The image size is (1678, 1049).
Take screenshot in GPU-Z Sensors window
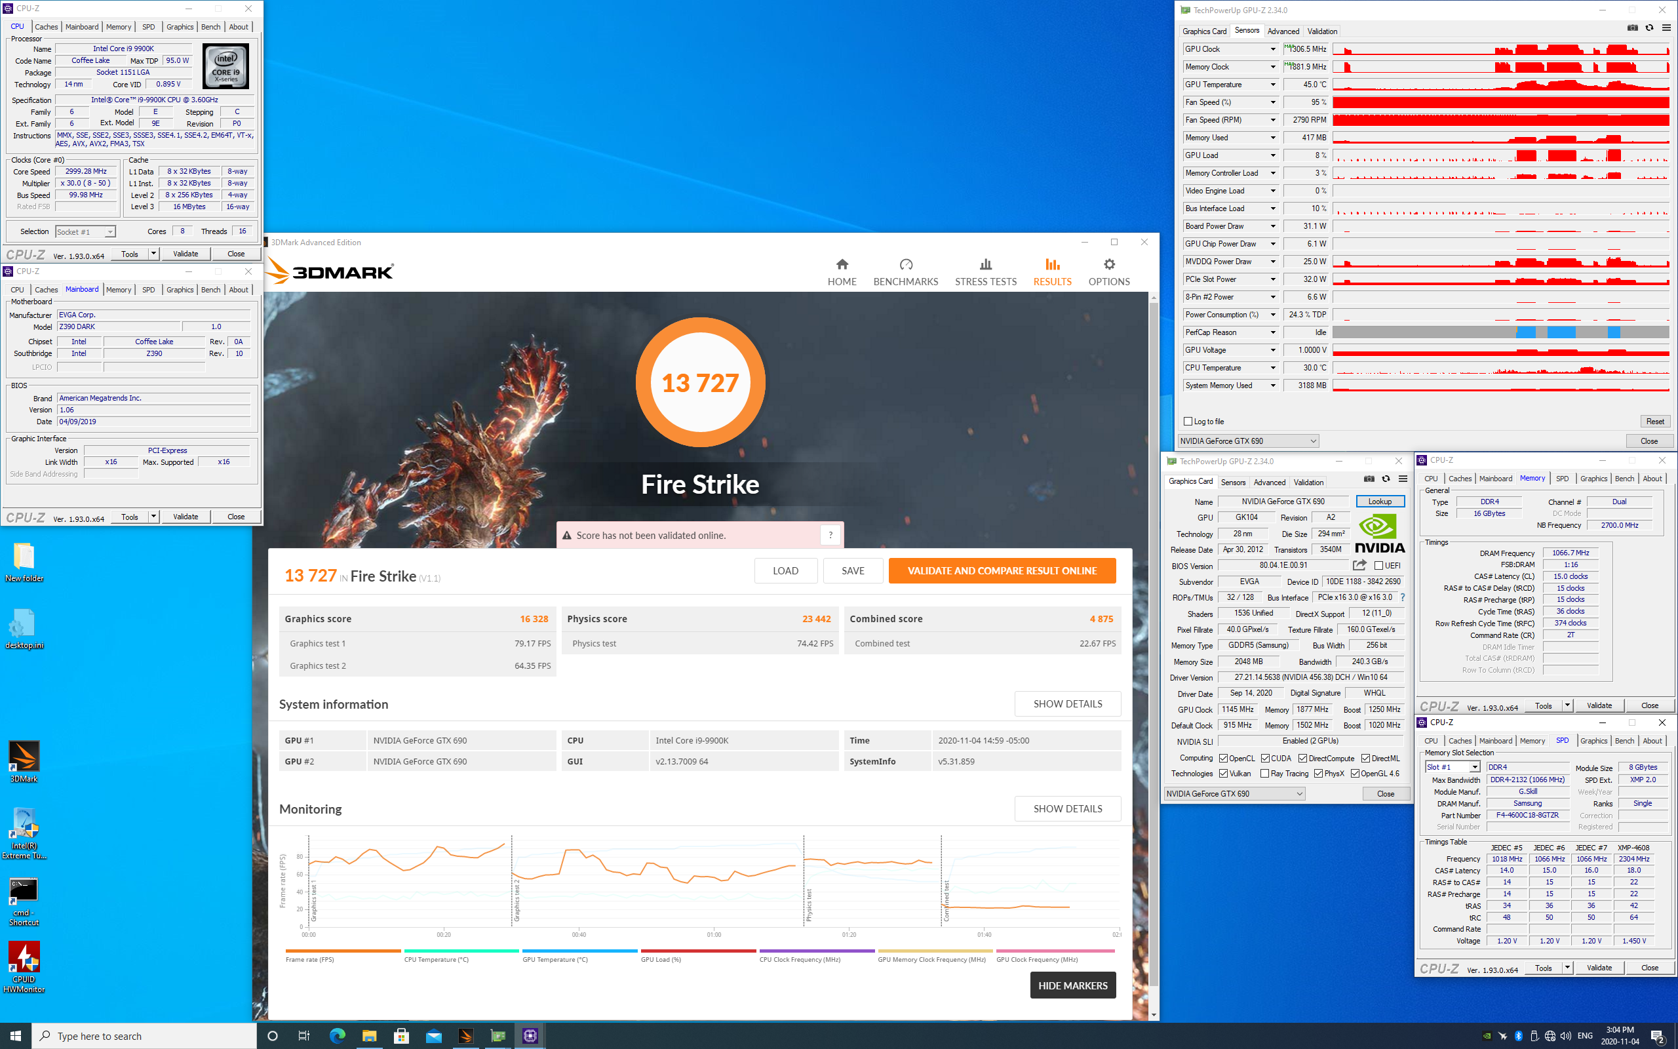1632,28
